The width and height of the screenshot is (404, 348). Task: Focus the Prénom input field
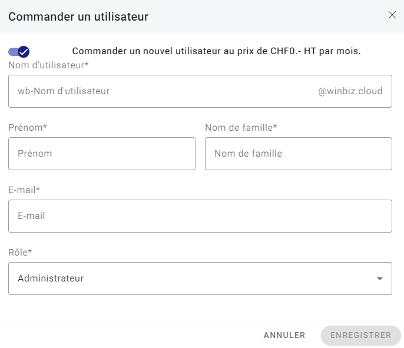102,154
